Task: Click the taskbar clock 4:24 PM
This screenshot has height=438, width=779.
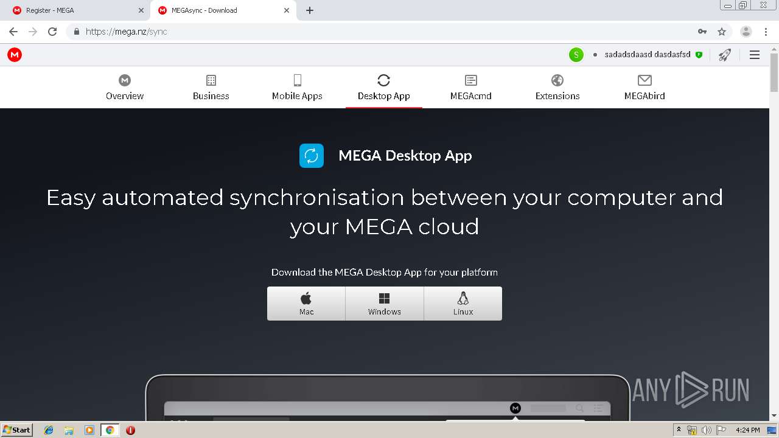Action: [x=747, y=430]
